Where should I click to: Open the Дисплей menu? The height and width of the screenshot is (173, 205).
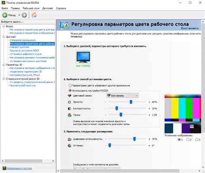48,8
